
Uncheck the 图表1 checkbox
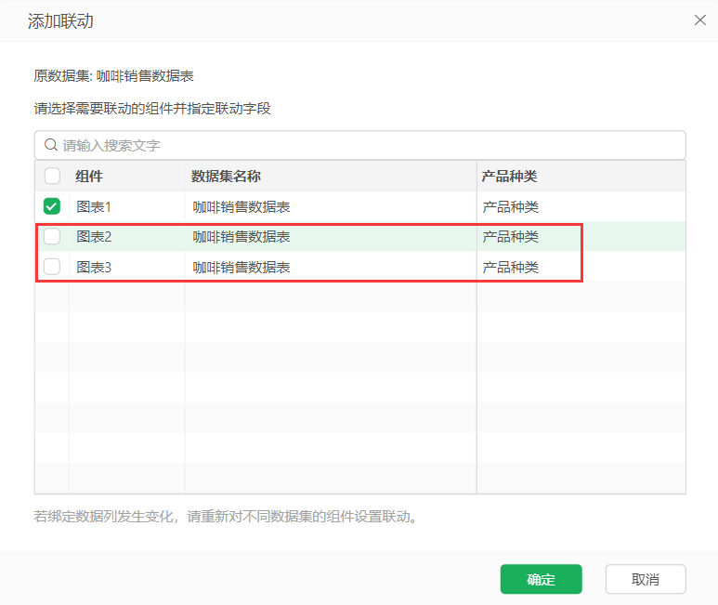tap(52, 206)
